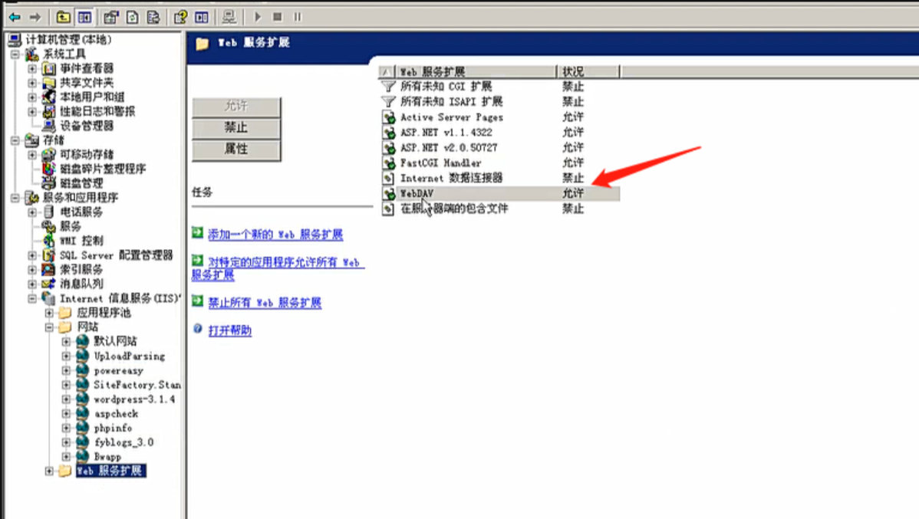This screenshot has height=519, width=919.
Task: Click filter icon for 所有未知 CGI 扩展
Action: (388, 87)
